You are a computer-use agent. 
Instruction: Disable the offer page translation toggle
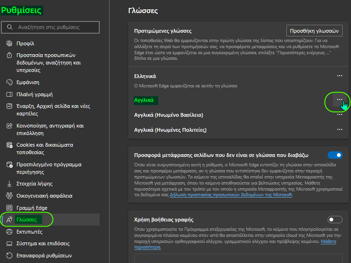pyautogui.click(x=335, y=155)
